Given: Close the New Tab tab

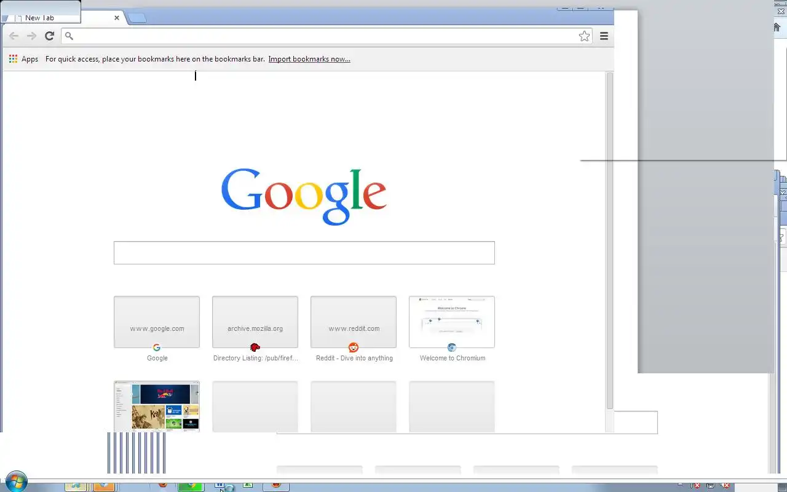Looking at the screenshot, I should [x=117, y=18].
